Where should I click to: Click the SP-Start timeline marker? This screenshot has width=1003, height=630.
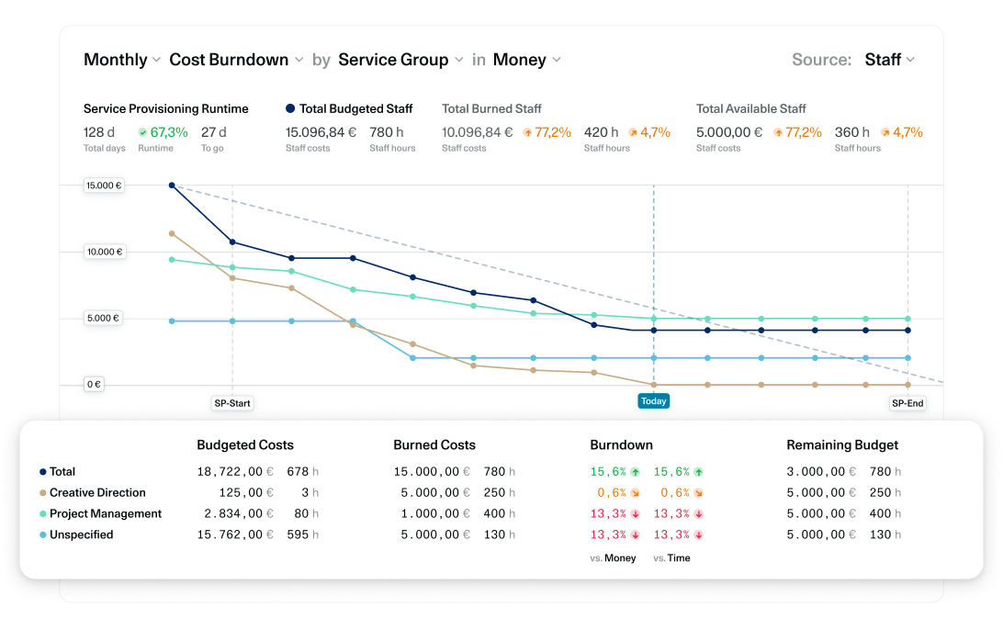pyautogui.click(x=232, y=403)
